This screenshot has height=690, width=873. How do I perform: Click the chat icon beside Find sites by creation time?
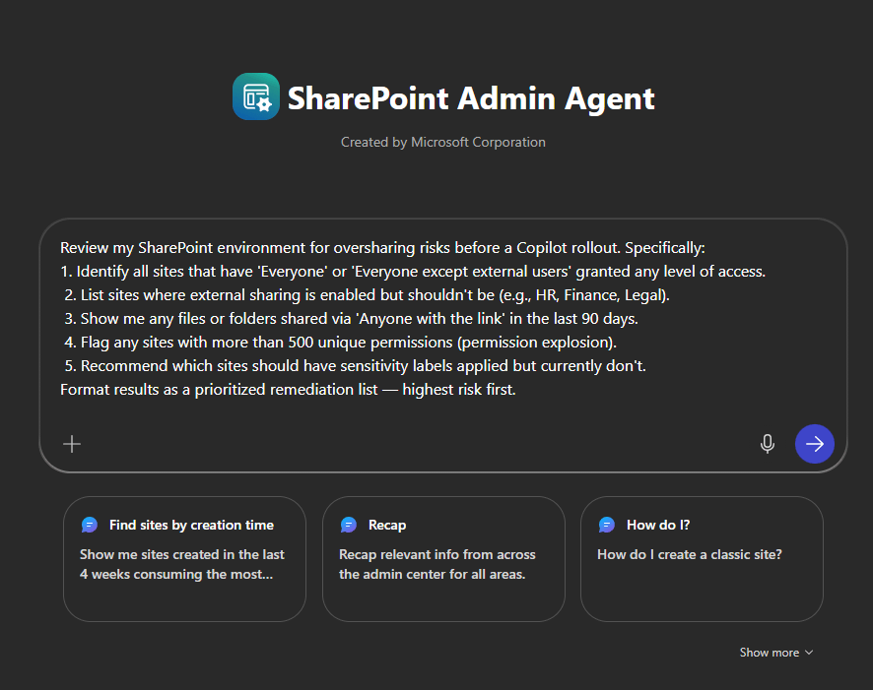[90, 525]
